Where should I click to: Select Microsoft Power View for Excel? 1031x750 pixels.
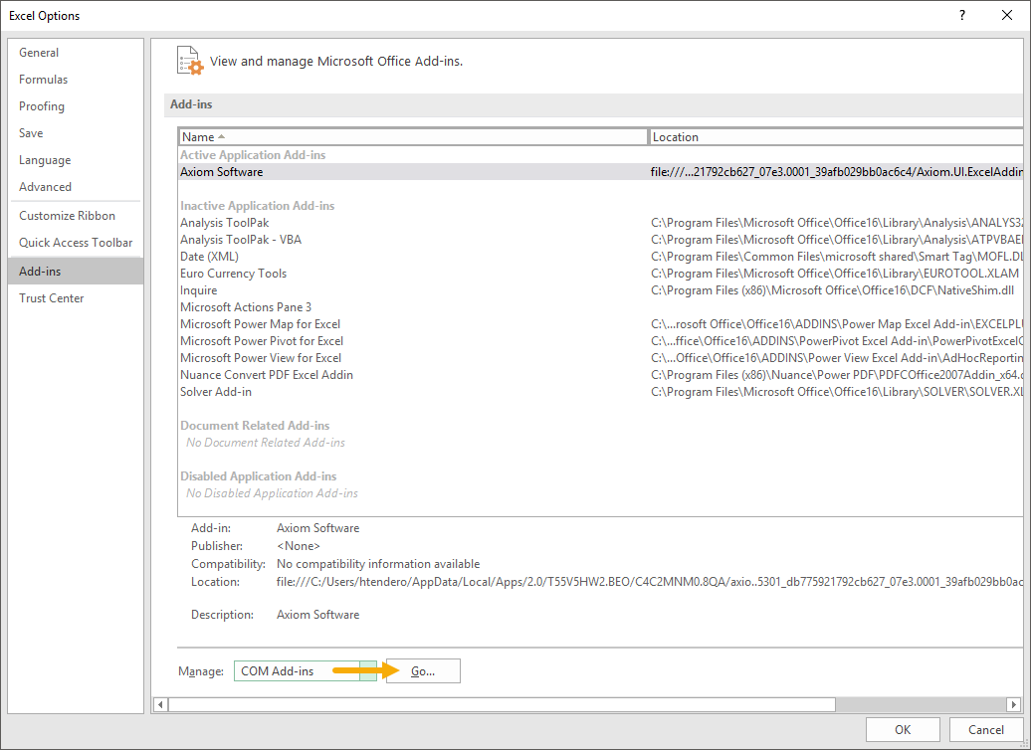(601, 358)
